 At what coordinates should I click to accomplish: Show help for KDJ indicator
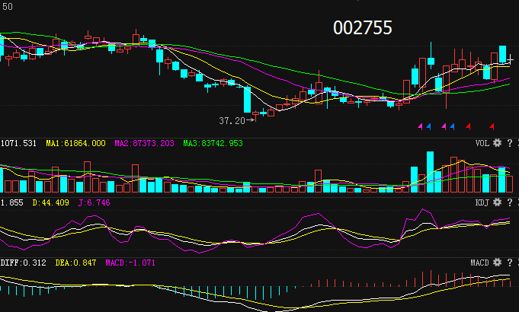pyautogui.click(x=510, y=202)
